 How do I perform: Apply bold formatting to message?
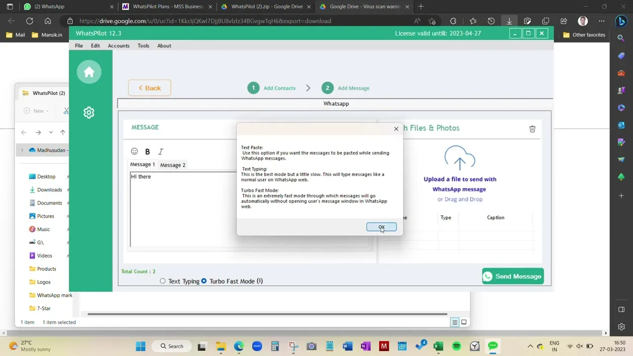(147, 152)
